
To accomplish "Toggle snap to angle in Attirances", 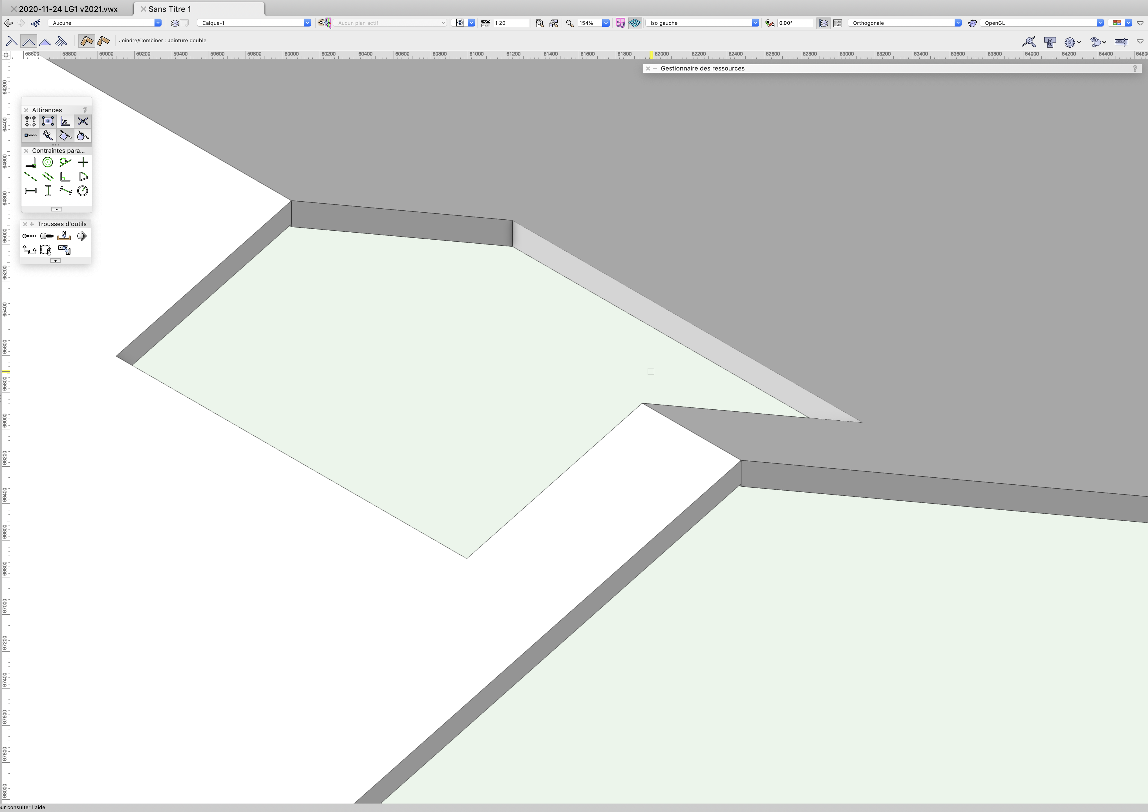I will (65, 121).
